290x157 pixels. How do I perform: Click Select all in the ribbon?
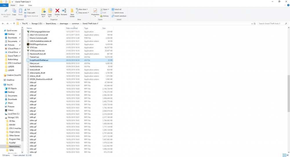pyautogui.click(x=118, y=9)
